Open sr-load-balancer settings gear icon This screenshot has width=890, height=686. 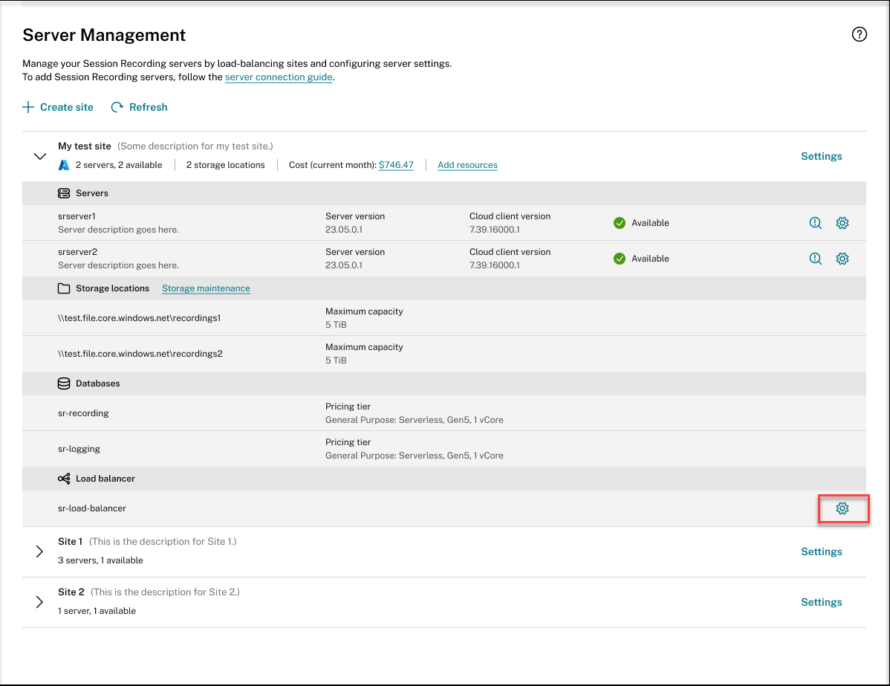click(842, 509)
